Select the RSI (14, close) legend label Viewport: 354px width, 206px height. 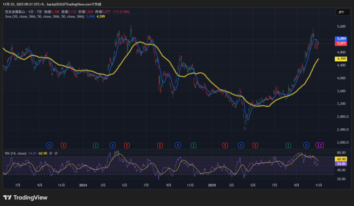point(16,153)
